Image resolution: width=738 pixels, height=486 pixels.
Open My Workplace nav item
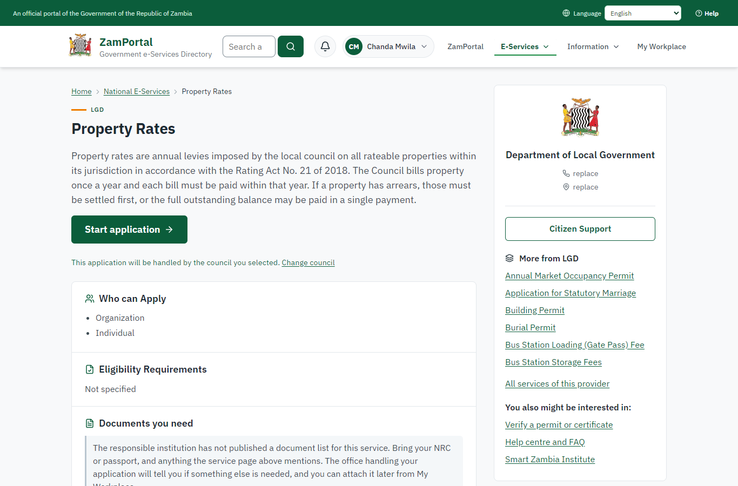(x=662, y=46)
